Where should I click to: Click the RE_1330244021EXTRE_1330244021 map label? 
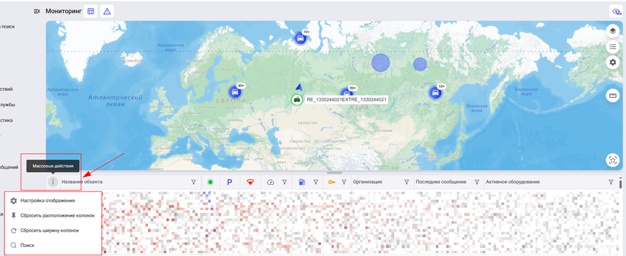coord(346,99)
